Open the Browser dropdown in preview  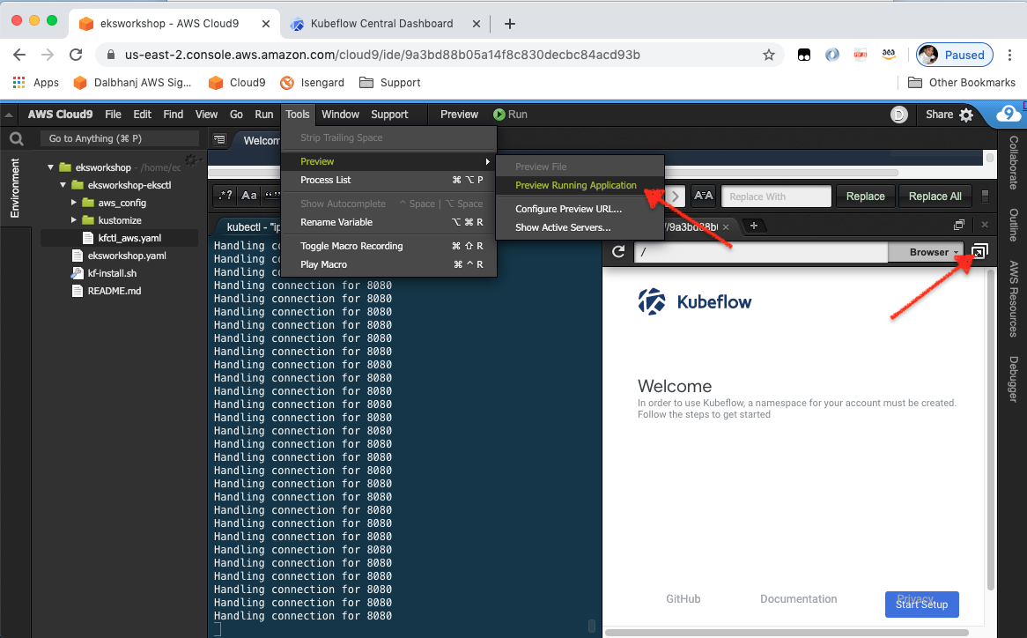coord(934,252)
